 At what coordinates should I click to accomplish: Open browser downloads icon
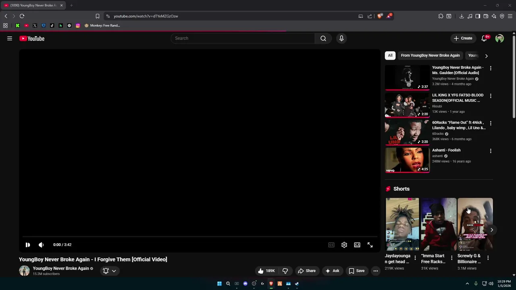(462, 16)
